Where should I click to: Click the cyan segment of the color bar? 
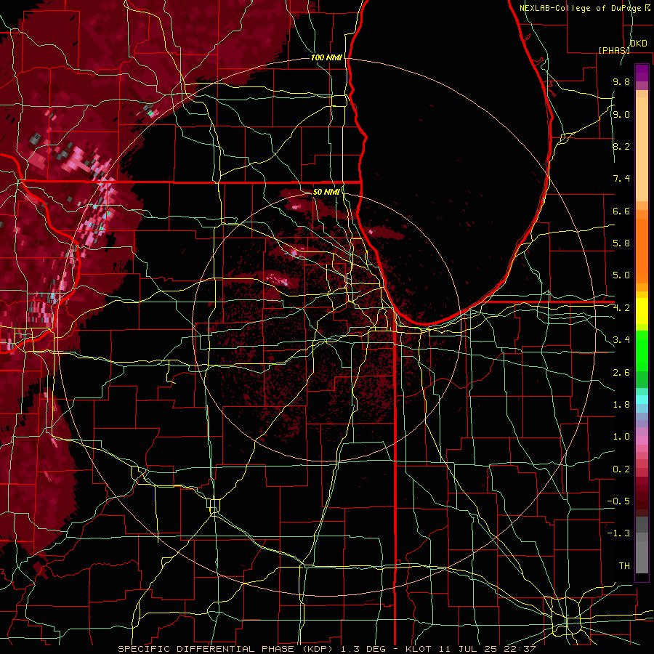(642, 400)
